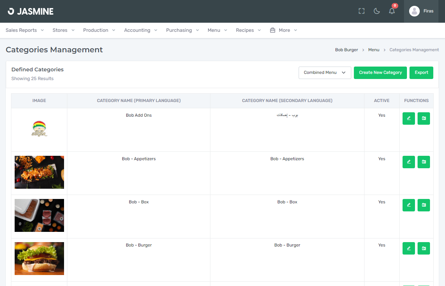Edit the Bob Add Ons category
The width and height of the screenshot is (445, 286).
[408, 118]
